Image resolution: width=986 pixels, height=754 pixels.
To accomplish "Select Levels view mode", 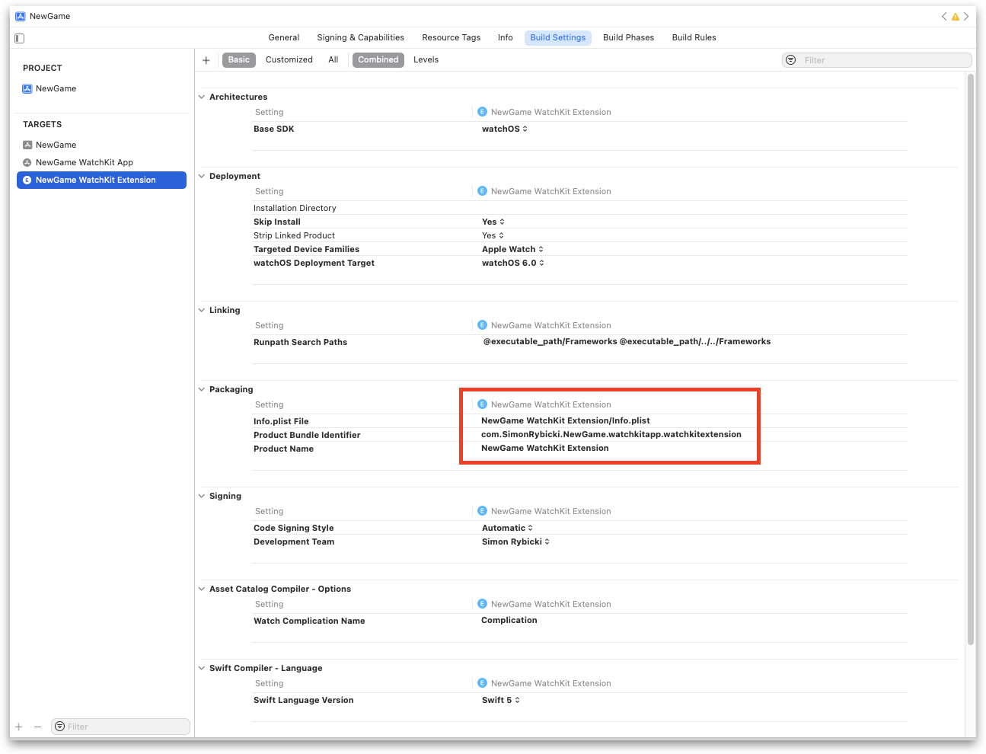I will pyautogui.click(x=426, y=60).
